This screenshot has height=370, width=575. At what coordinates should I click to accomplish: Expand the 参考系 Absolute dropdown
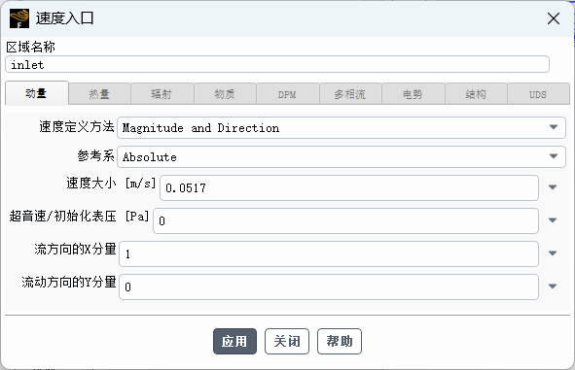(x=341, y=156)
